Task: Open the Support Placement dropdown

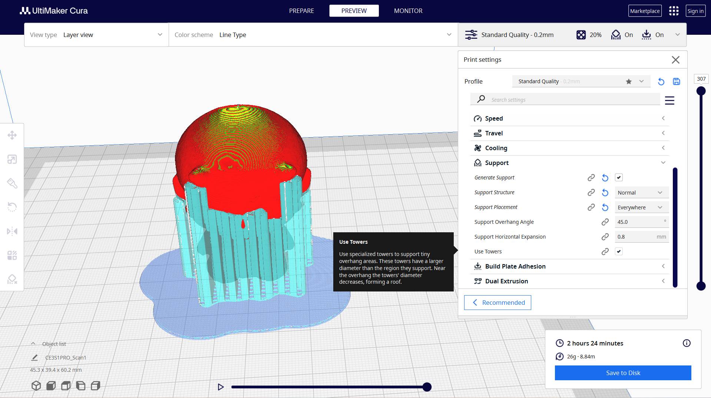Action: 642,208
